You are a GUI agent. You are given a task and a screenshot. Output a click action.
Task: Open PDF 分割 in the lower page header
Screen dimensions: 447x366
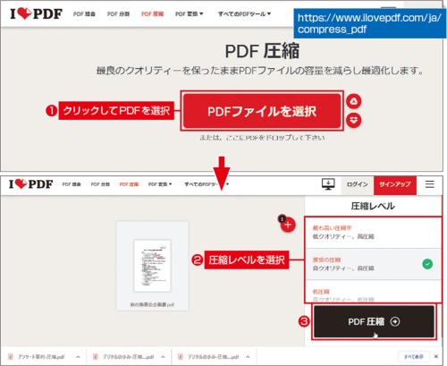[100, 184]
